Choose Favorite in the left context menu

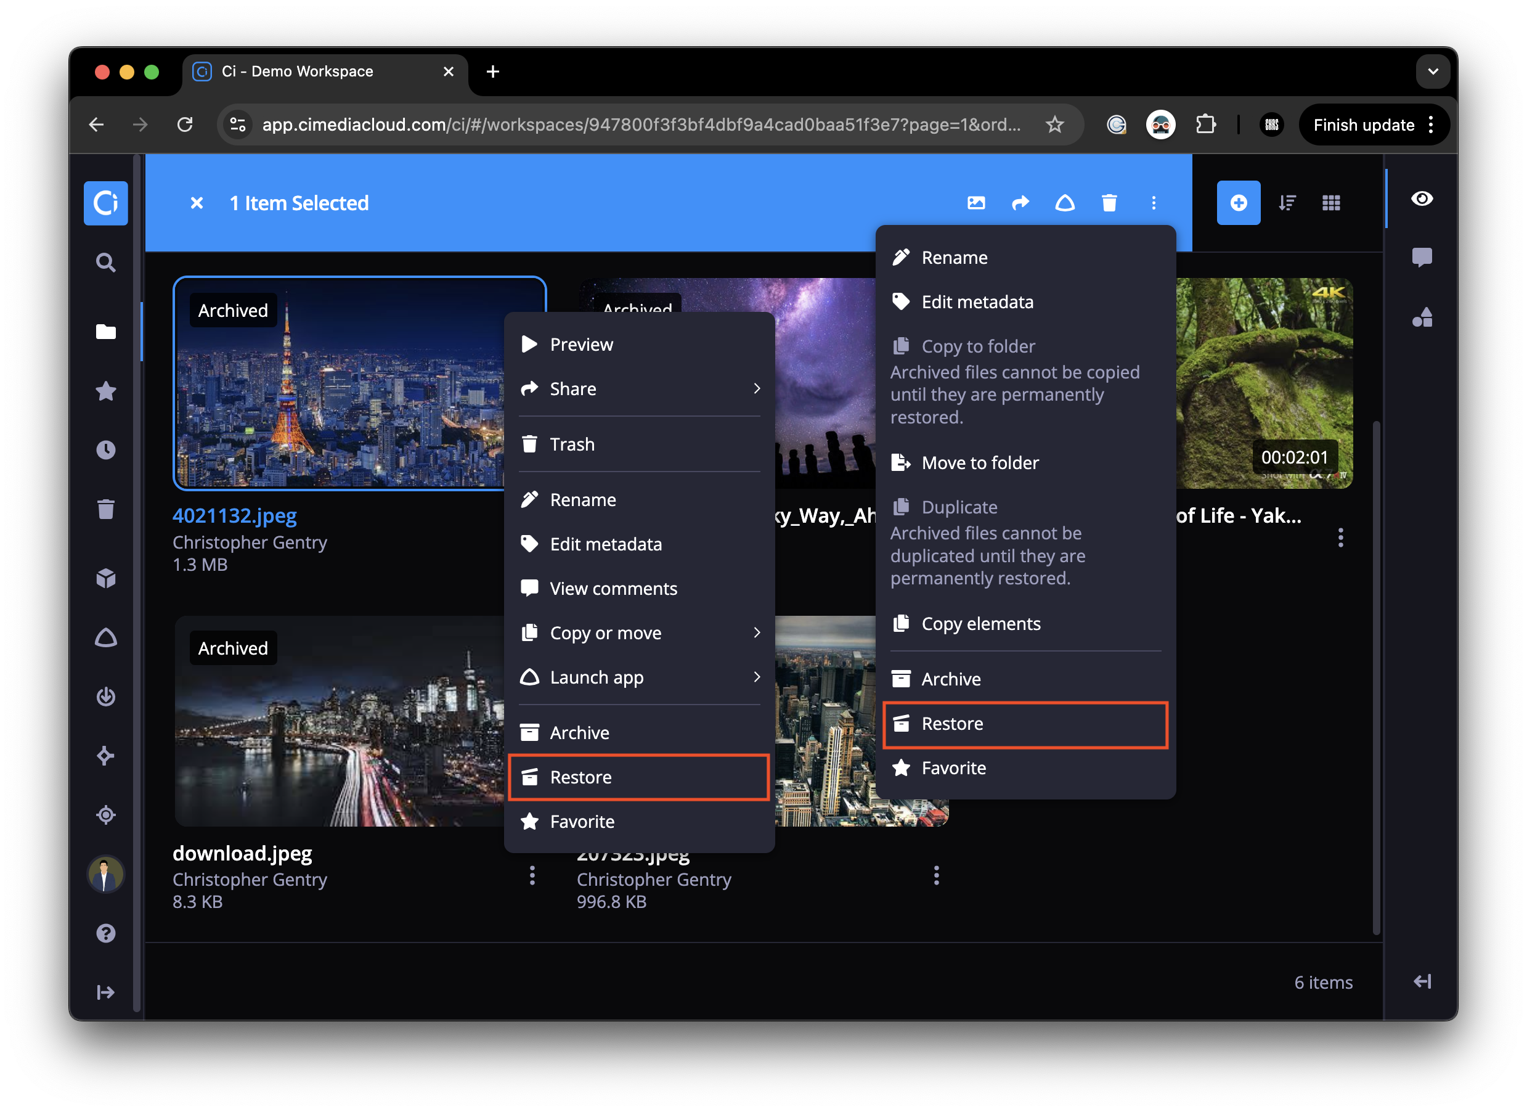coord(640,822)
